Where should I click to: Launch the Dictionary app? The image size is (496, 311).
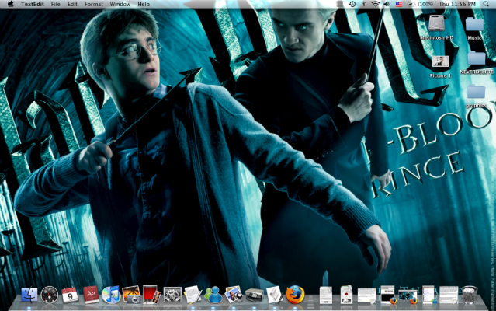(x=91, y=295)
